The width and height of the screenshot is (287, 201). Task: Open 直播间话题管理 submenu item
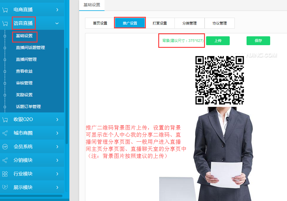[x=30, y=48]
